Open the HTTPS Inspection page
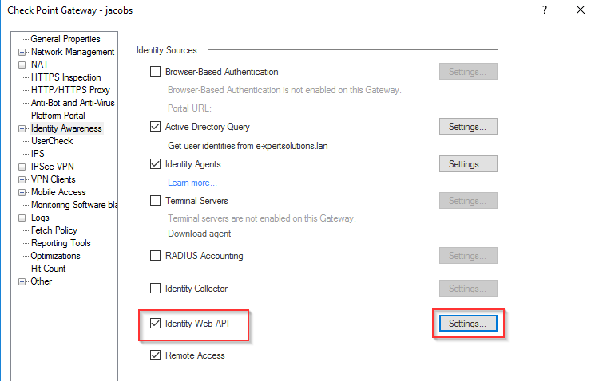 pyautogui.click(x=65, y=77)
